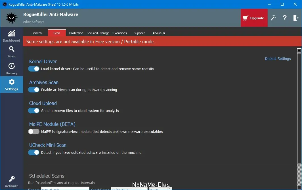This screenshot has width=302, height=190.
Task: Open the History sidebar section
Action: (x=11, y=68)
